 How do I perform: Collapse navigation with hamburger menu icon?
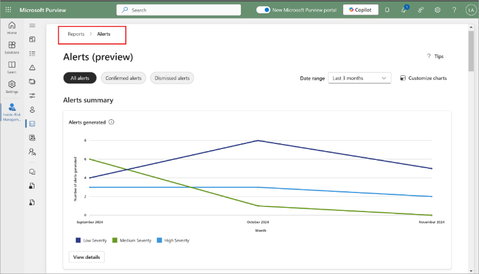point(32,25)
